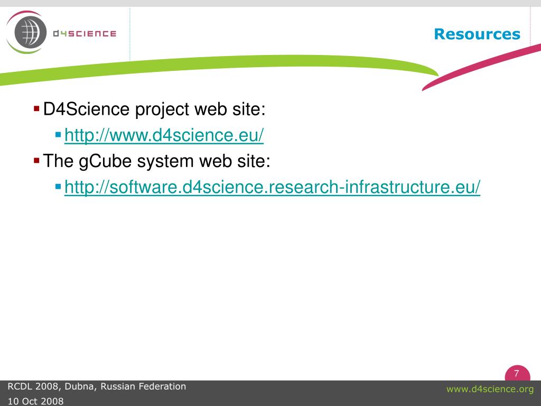This screenshot has height=406, width=541.
Task: Click the D4Science globe logo
Action: pos(26,32)
